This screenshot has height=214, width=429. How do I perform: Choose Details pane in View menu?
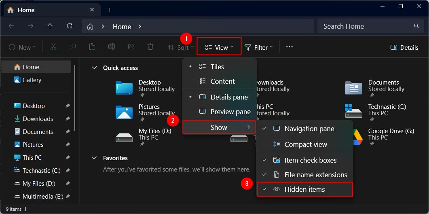click(220, 97)
